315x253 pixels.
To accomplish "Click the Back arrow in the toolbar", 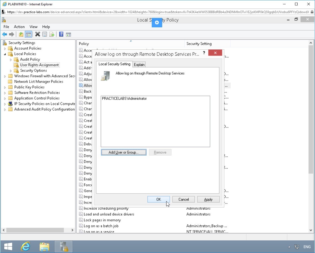I will tap(5, 35).
